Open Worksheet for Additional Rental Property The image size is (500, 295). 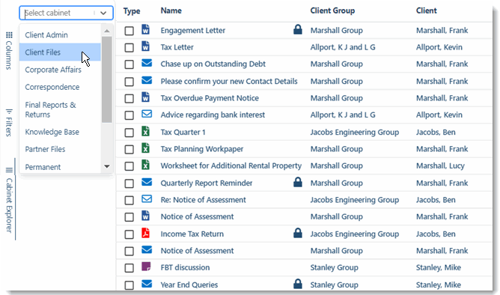[x=231, y=165]
